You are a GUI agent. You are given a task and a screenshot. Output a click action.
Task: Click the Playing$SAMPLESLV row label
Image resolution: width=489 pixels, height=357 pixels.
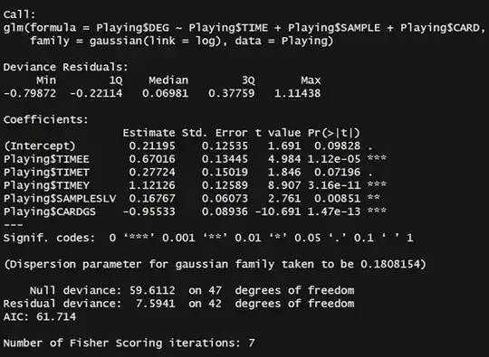pos(60,199)
